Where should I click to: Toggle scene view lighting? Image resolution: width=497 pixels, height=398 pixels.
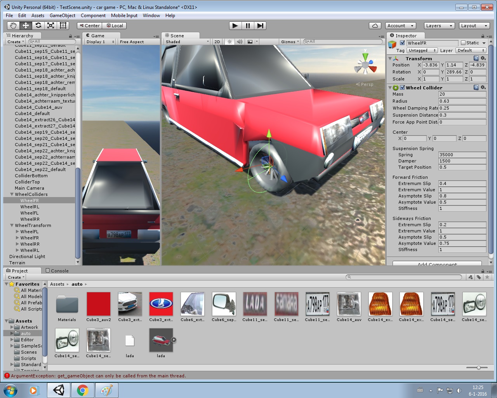click(230, 42)
